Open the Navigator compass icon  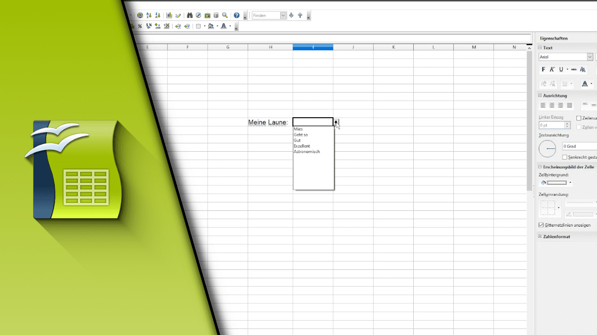(x=198, y=15)
